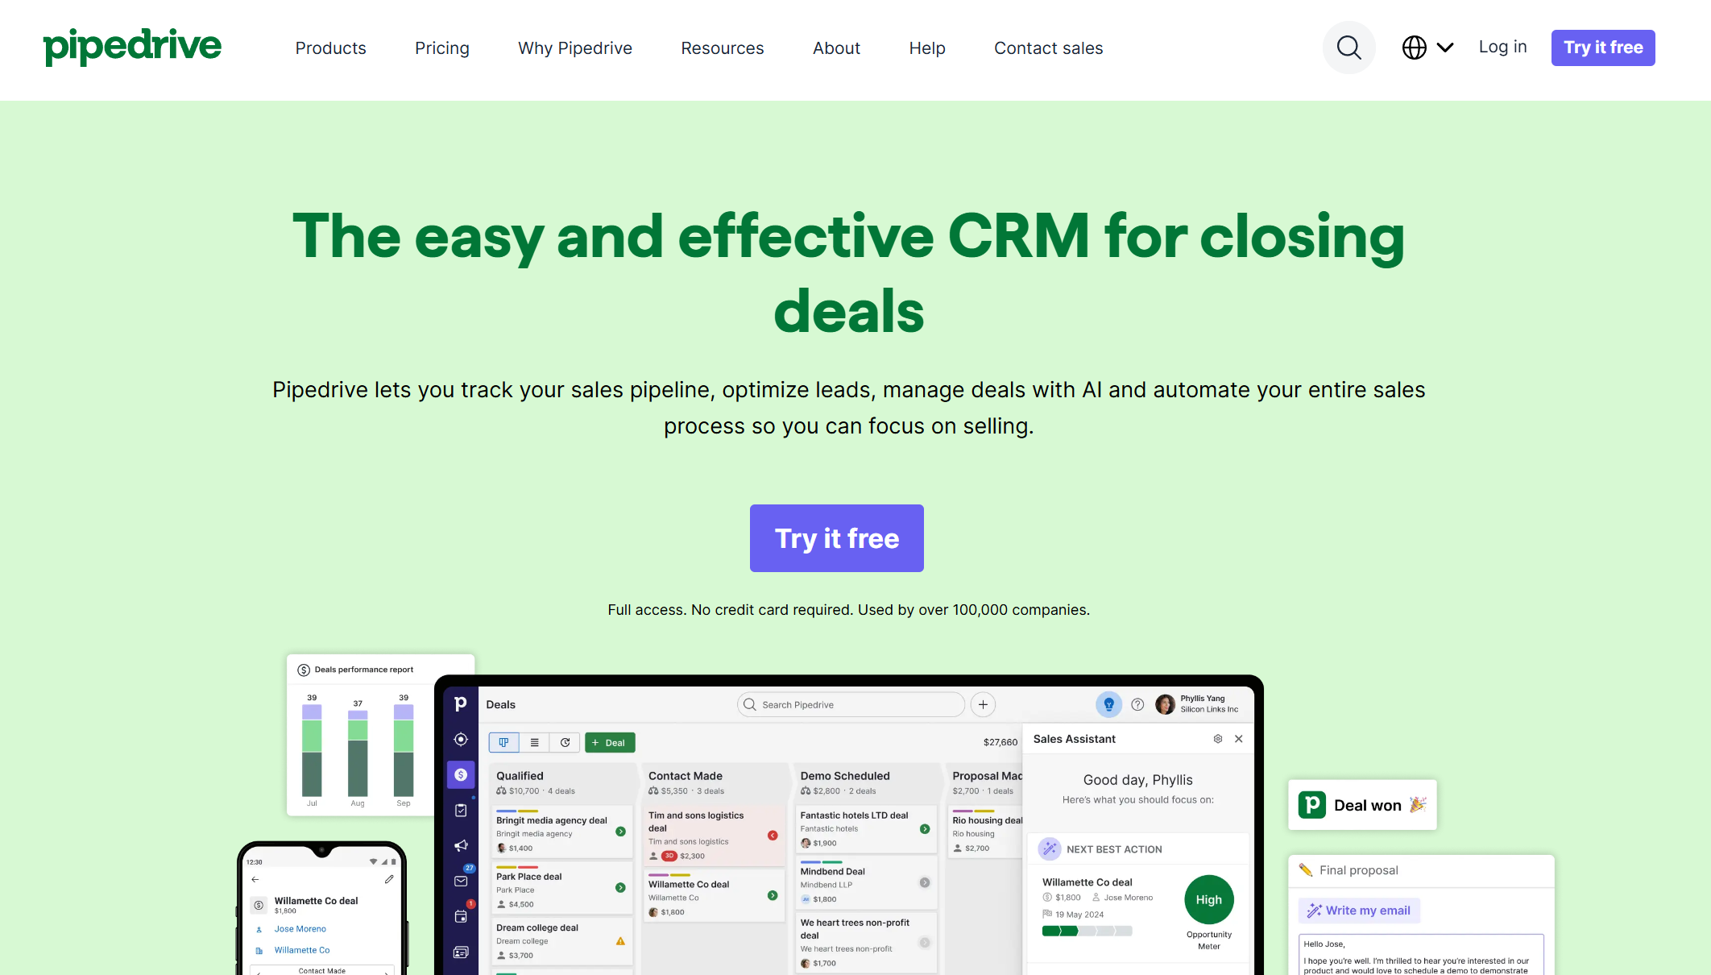Toggle the Bringit media agency deal status

click(622, 830)
